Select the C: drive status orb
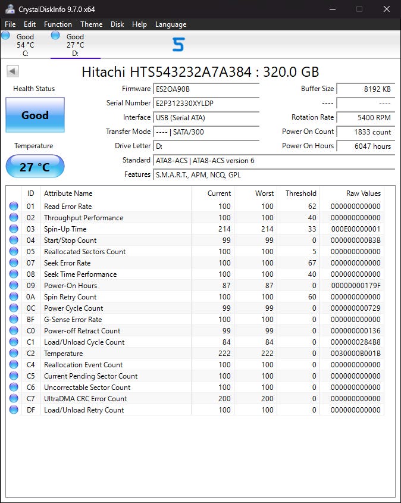The image size is (401, 503). [x=6, y=35]
